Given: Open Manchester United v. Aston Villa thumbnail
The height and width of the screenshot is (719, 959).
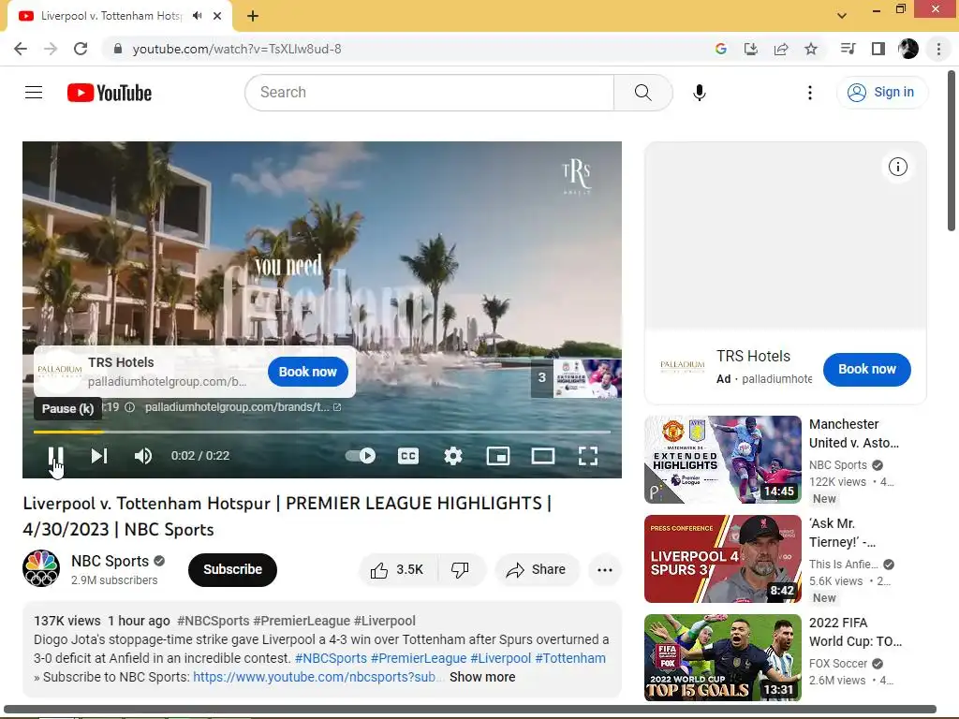Looking at the screenshot, I should [723, 460].
